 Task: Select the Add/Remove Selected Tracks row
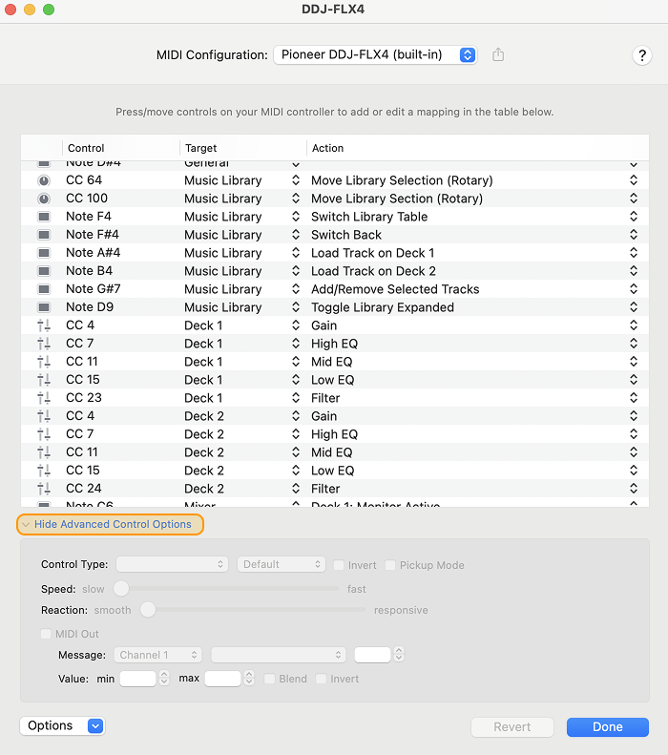click(x=335, y=289)
